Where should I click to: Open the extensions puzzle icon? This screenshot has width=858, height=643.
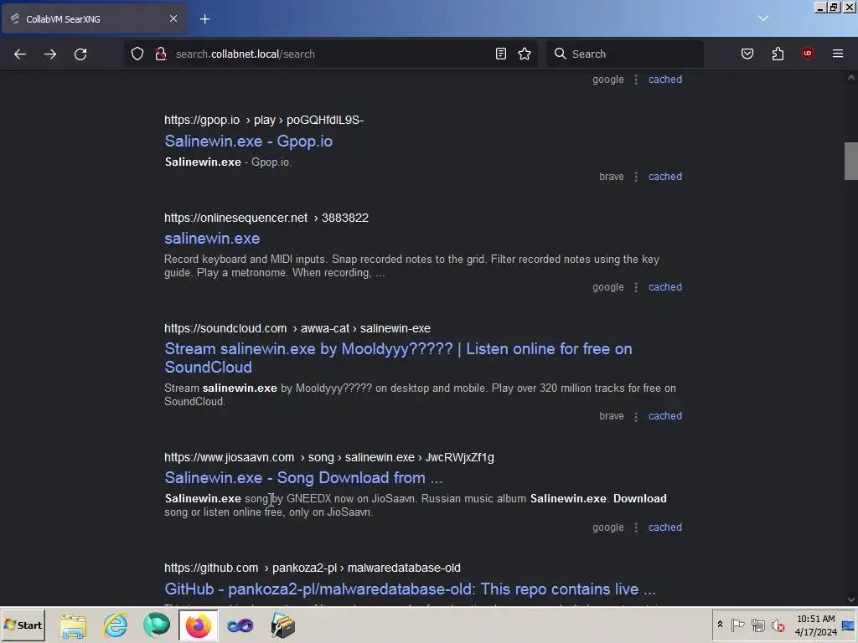[x=778, y=54]
